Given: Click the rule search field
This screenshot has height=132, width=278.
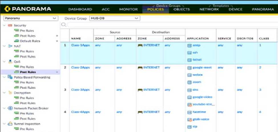Looking at the screenshot, I should pos(172,25).
